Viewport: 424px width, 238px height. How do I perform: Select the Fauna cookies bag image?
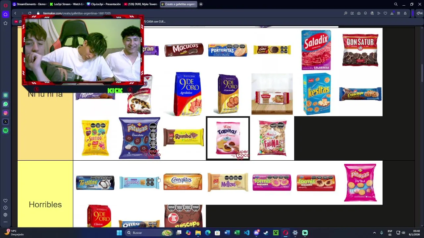pyautogui.click(x=272, y=138)
